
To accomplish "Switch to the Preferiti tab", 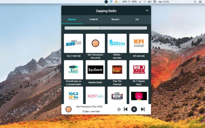I will click(x=94, y=19).
